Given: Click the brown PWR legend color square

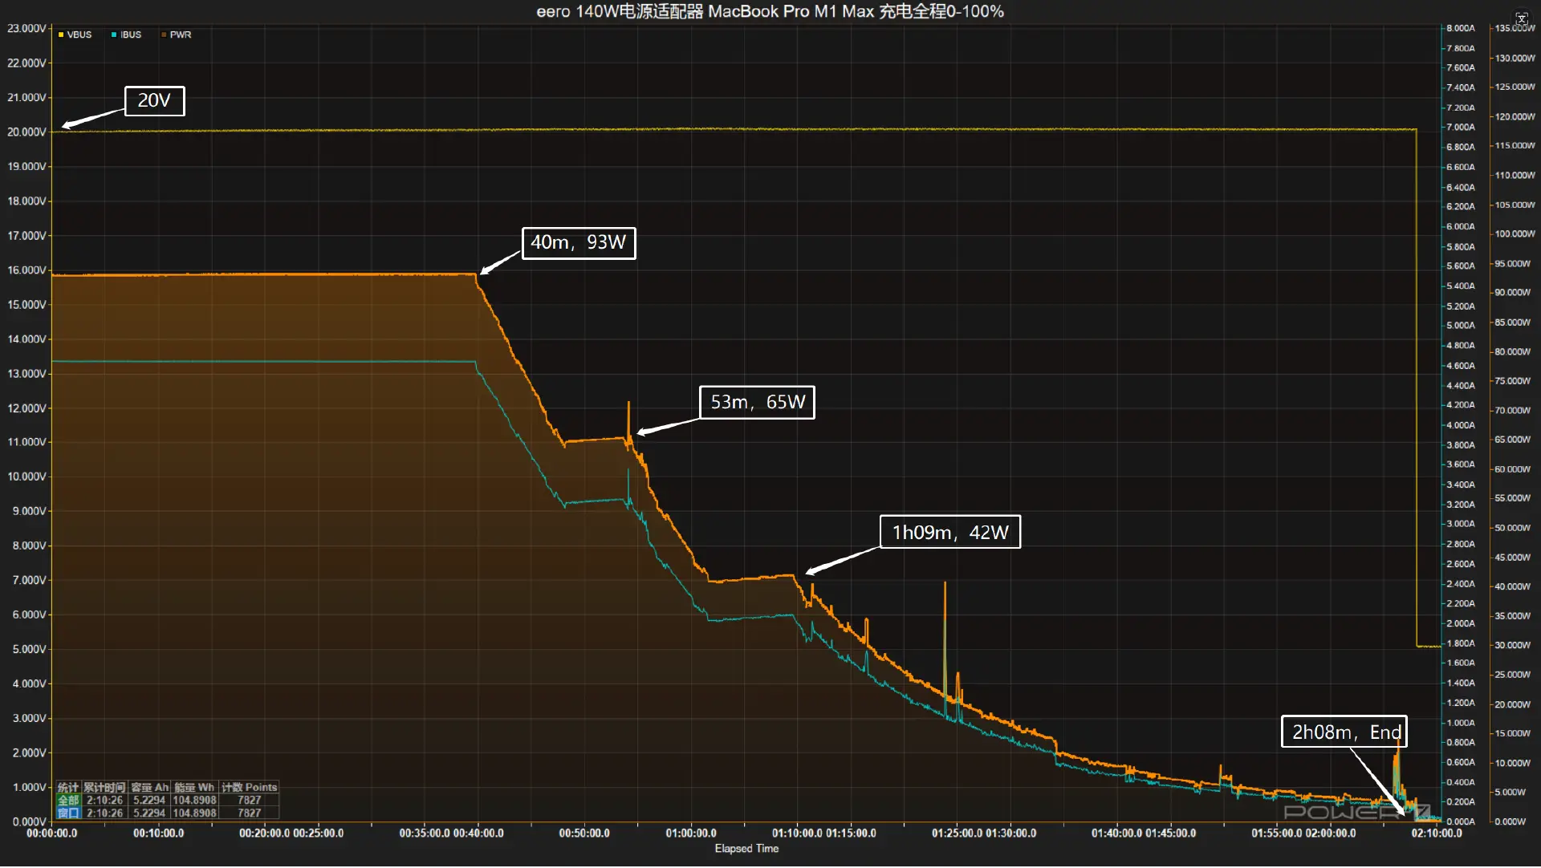Looking at the screenshot, I should 164,34.
